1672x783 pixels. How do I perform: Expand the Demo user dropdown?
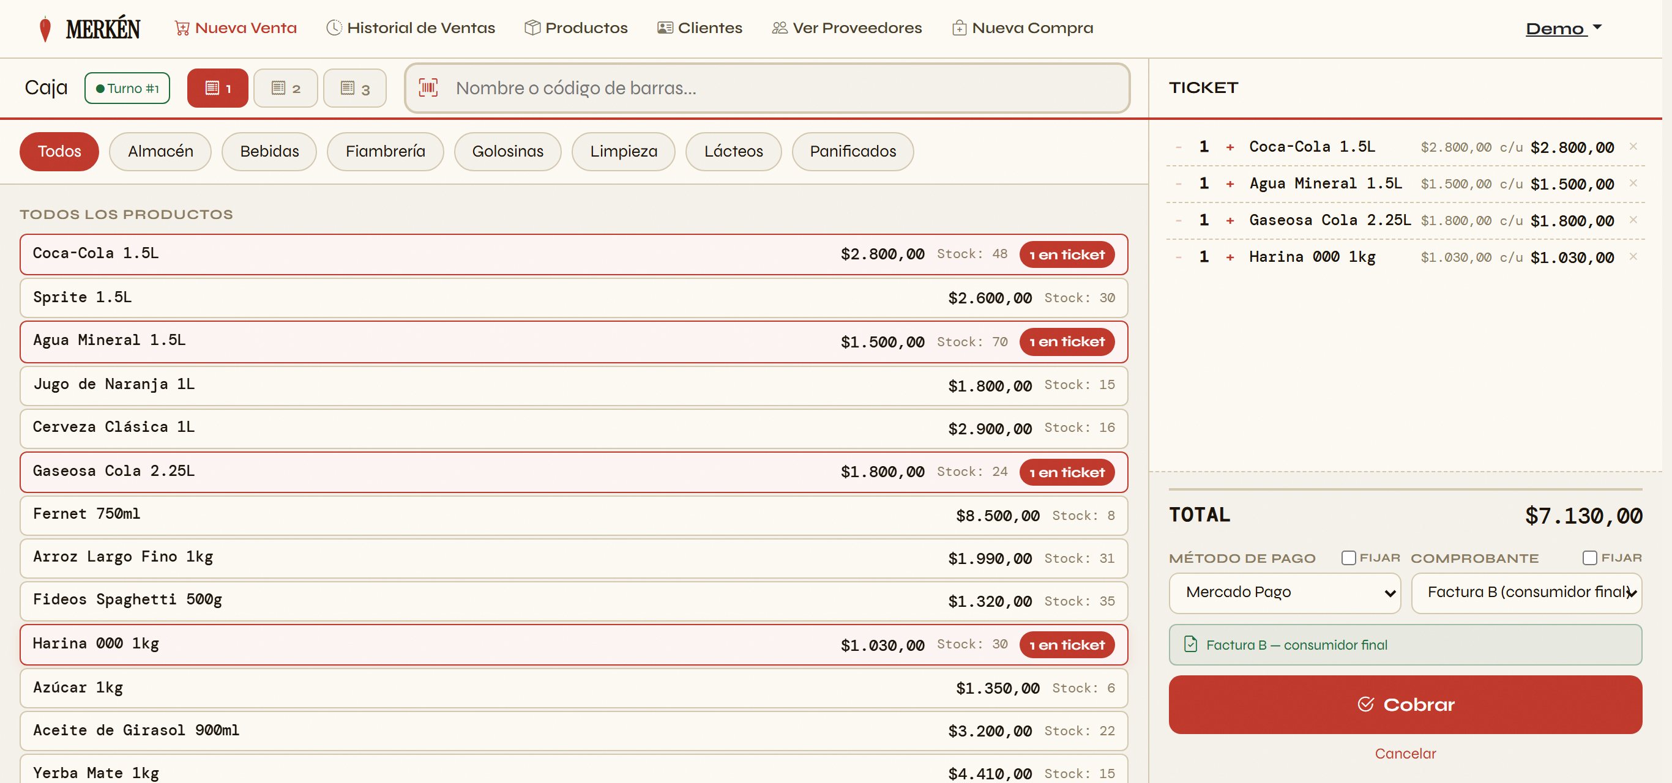coord(1564,29)
